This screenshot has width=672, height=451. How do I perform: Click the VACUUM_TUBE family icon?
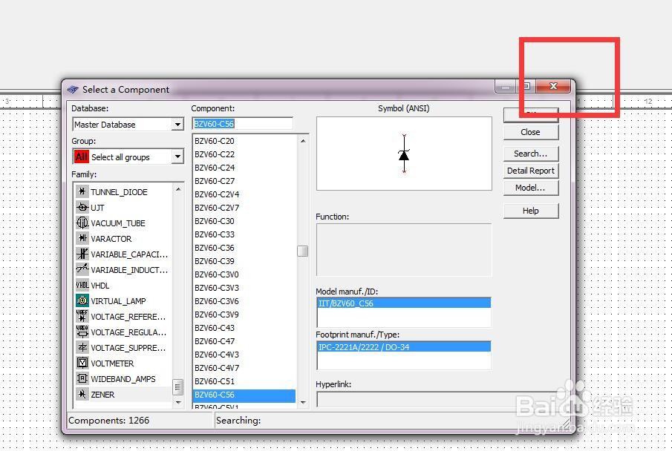click(x=82, y=223)
